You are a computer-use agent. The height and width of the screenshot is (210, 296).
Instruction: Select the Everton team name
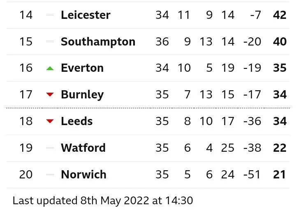tap(82, 68)
